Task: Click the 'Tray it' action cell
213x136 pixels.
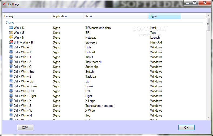Action: [x=89, y=57]
